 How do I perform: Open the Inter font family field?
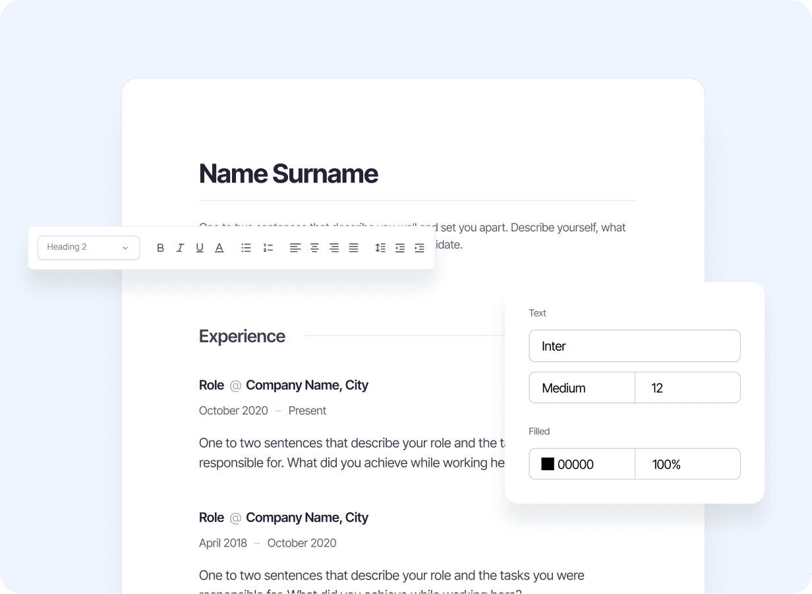[x=634, y=346]
